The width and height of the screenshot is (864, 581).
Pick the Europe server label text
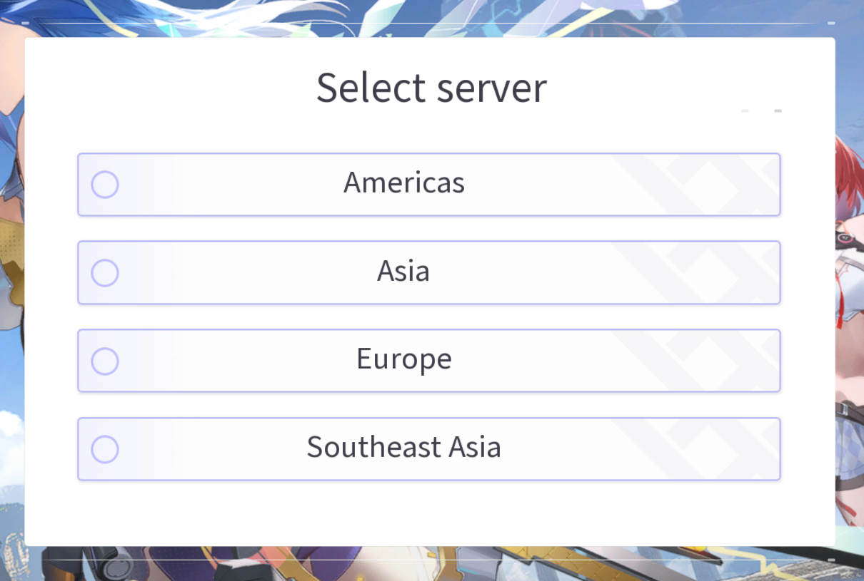(x=404, y=359)
